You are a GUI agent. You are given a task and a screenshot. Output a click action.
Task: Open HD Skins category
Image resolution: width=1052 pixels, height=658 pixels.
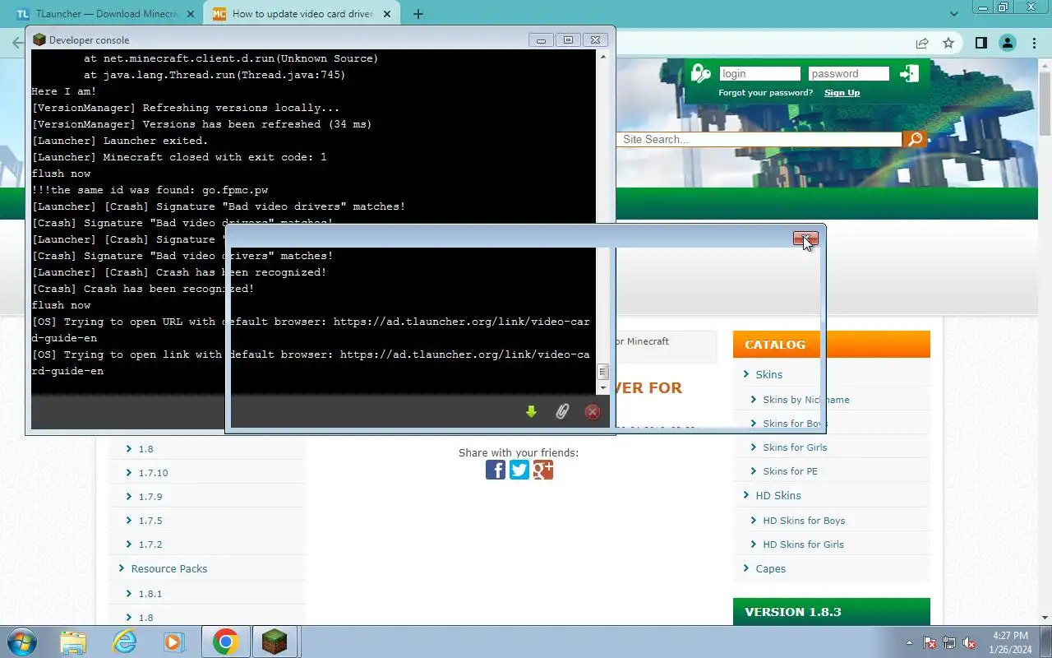click(777, 495)
